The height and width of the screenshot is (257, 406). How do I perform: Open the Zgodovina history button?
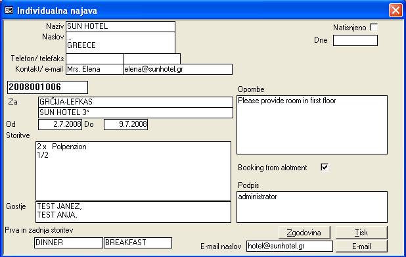coord(304,233)
